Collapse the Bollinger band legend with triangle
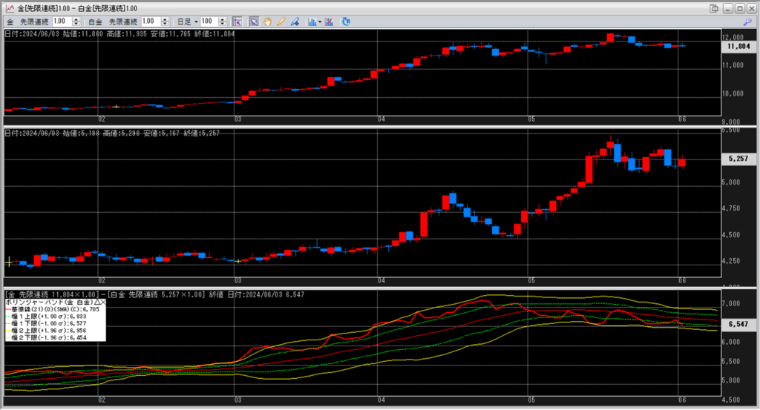Screen dimensions: 760x410 click(96, 303)
